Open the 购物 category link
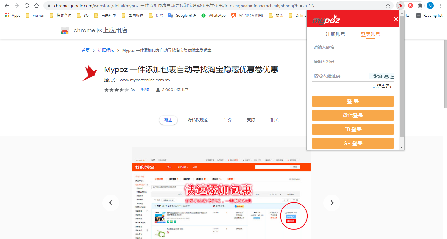 point(145,90)
